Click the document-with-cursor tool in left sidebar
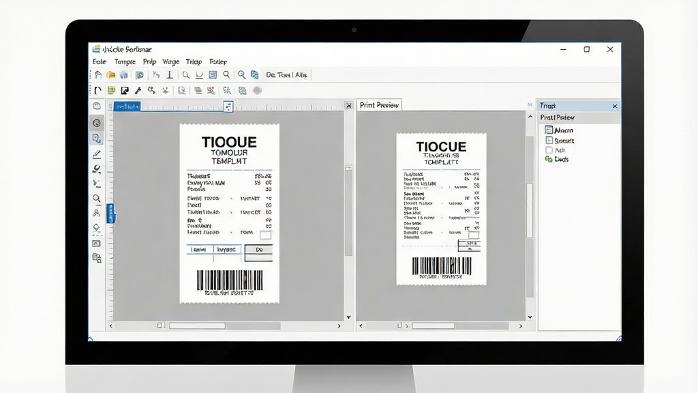The width and height of the screenshot is (698, 393). tap(97, 138)
